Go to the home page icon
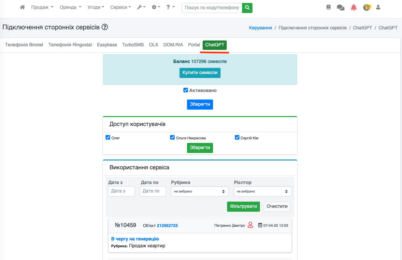Screen dimensions: 402x260 click(22, 7)
